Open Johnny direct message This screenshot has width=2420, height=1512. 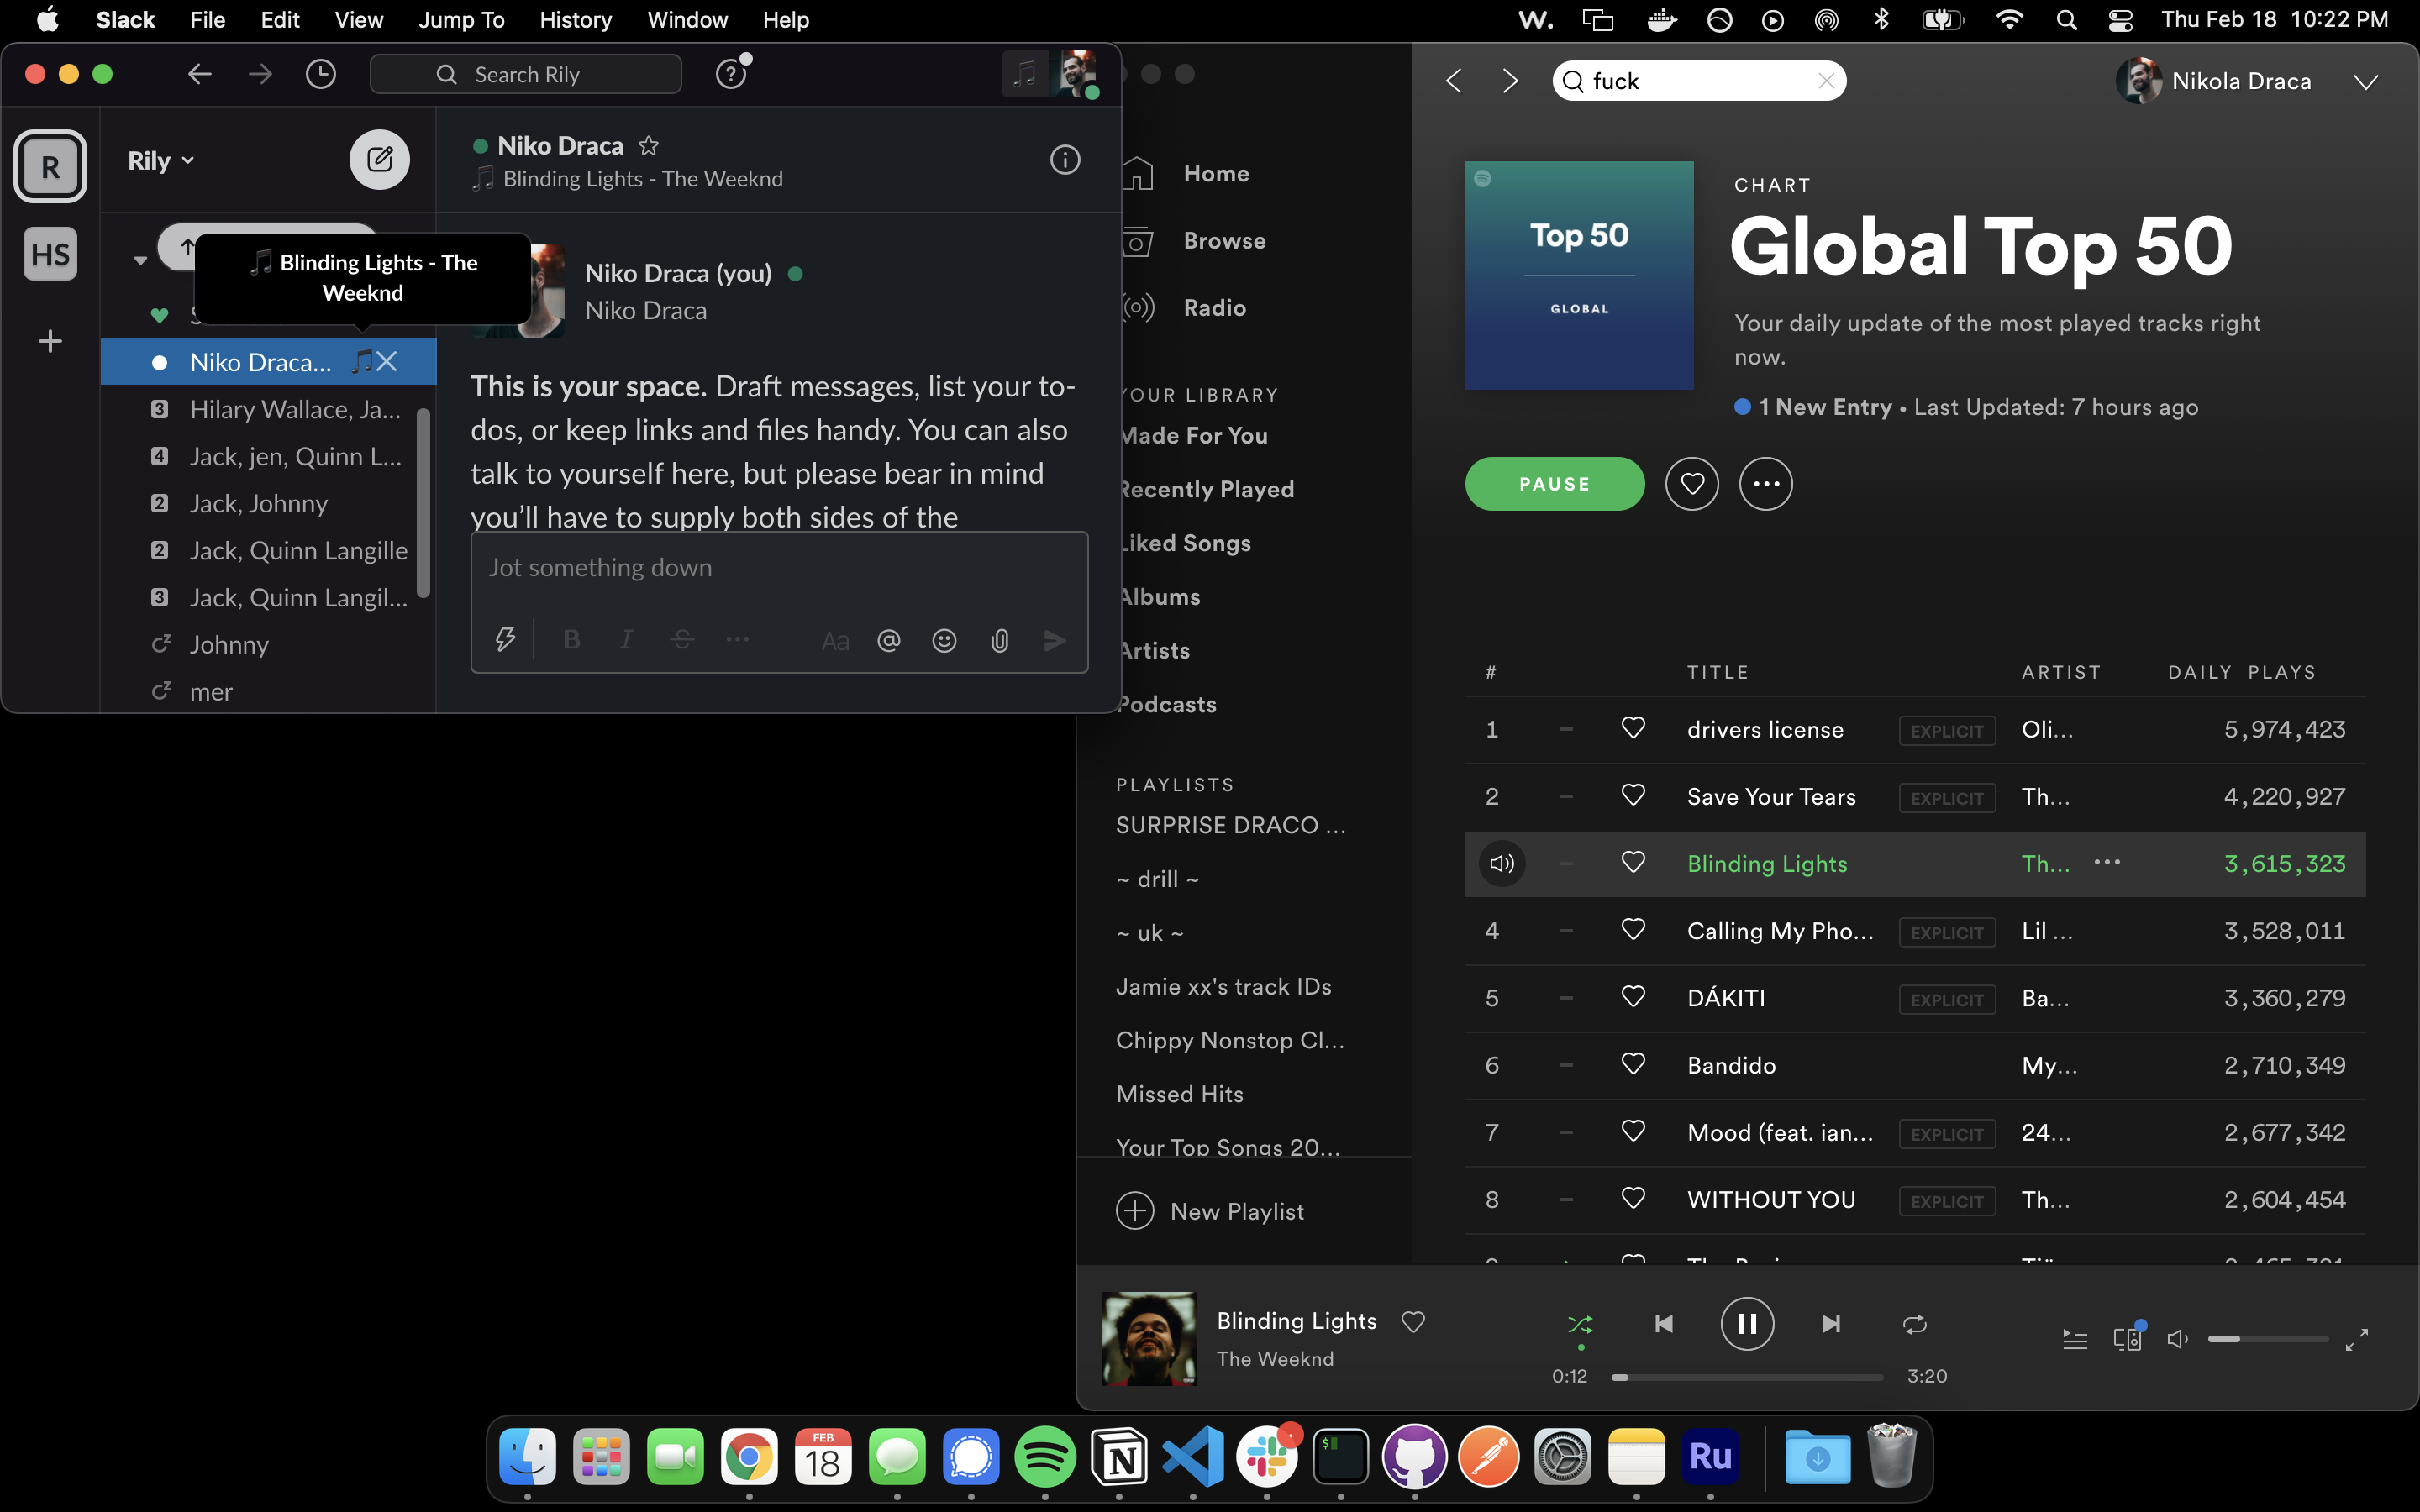[x=268, y=645]
